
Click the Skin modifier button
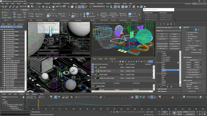[162, 34]
